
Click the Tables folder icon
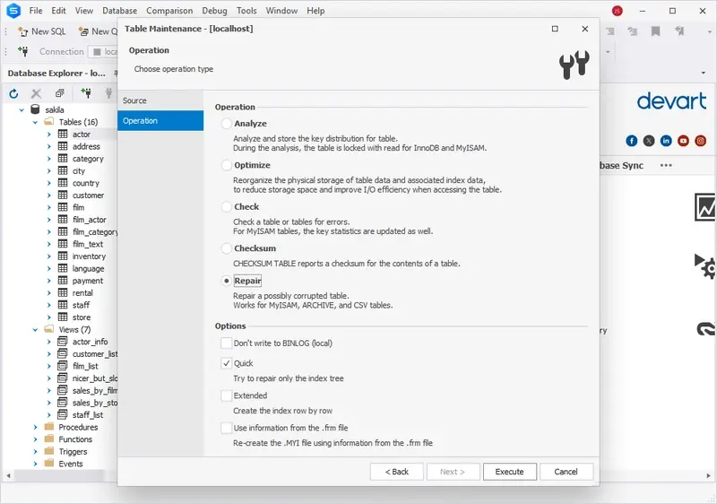(49, 122)
